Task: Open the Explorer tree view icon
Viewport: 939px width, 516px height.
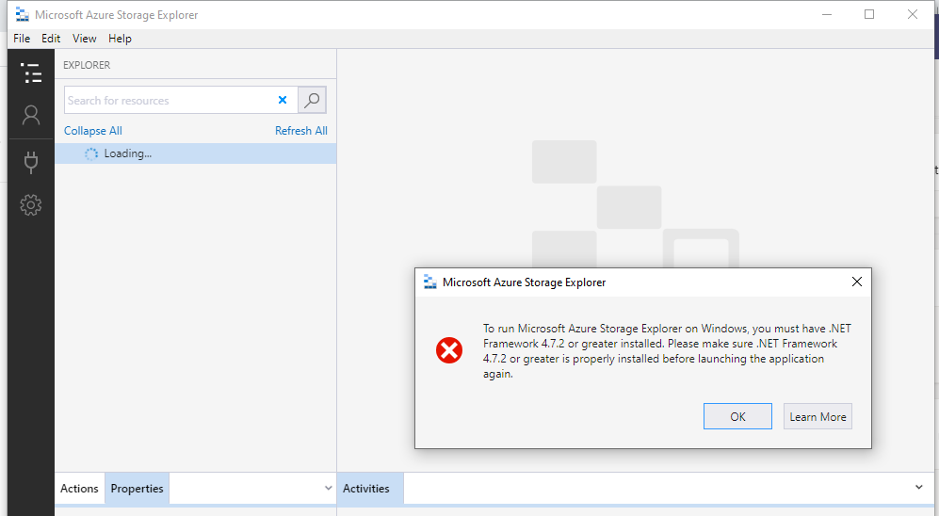Action: (x=31, y=73)
